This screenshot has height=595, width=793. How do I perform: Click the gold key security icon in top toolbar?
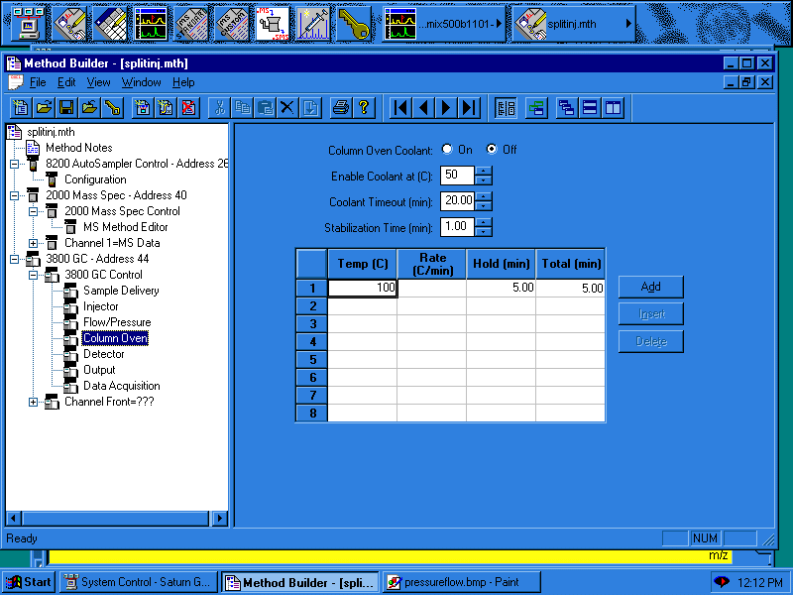point(354,24)
